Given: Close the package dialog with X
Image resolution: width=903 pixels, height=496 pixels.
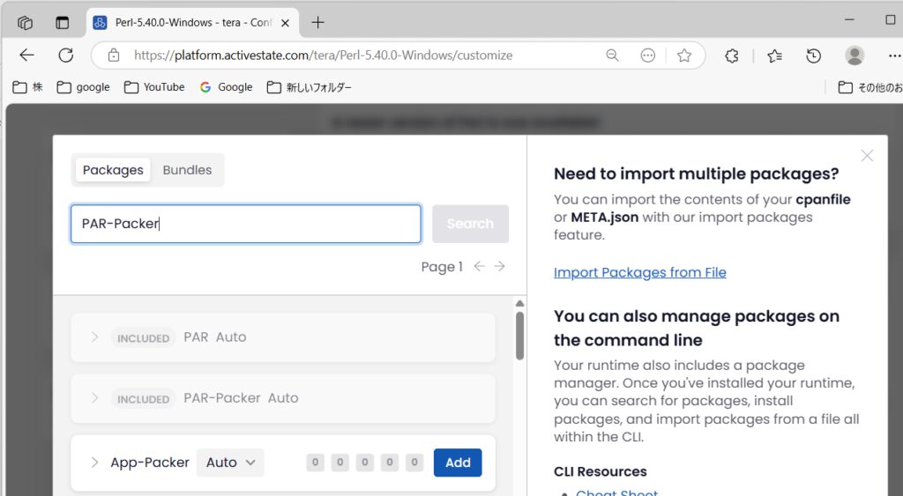Looking at the screenshot, I should pyautogui.click(x=867, y=156).
